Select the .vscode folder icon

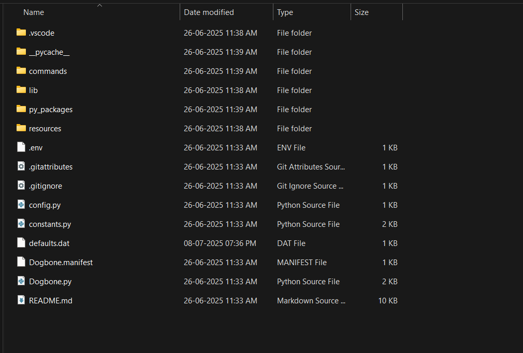pos(21,33)
